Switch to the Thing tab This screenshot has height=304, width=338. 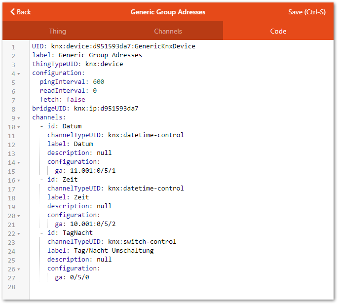(57, 31)
